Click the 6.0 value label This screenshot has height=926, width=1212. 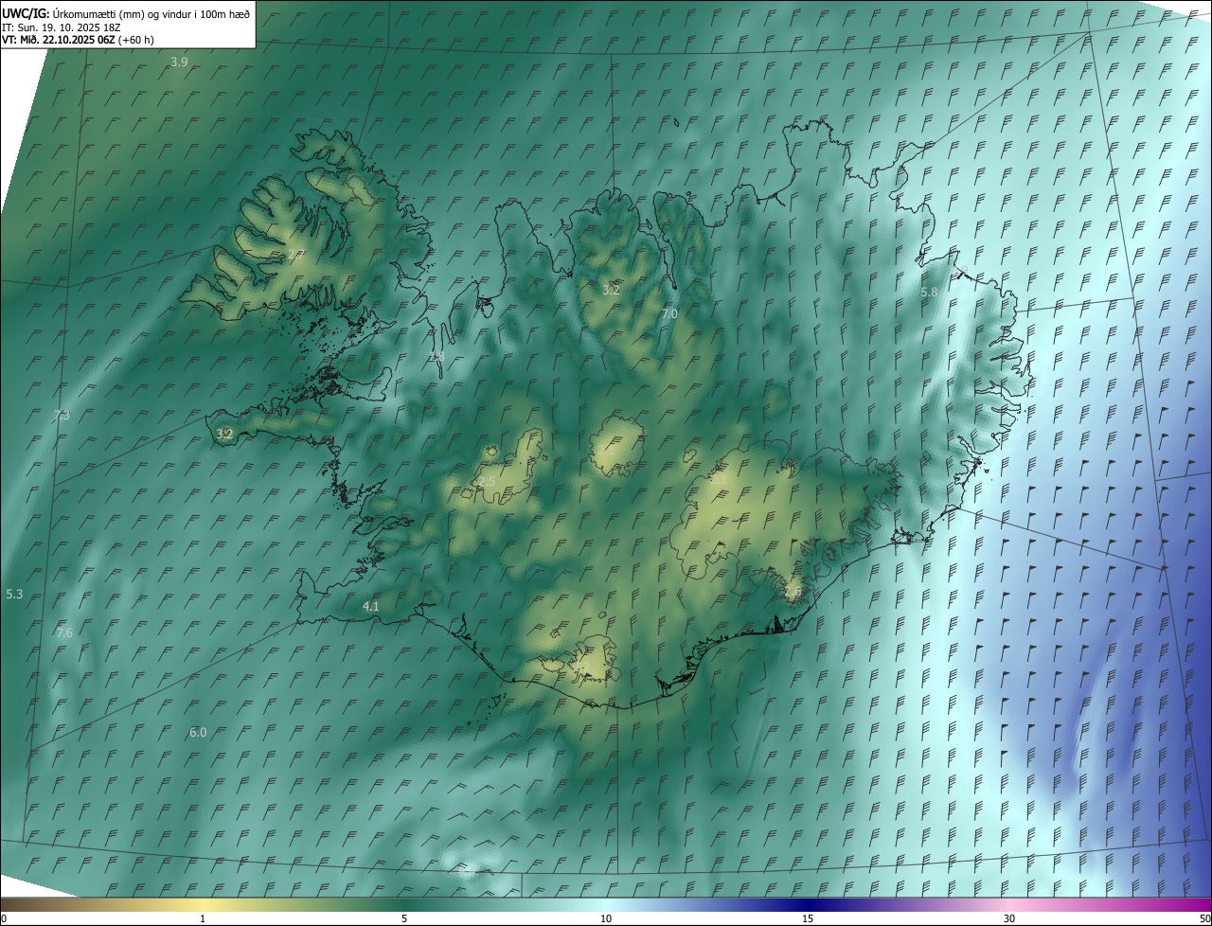click(198, 732)
